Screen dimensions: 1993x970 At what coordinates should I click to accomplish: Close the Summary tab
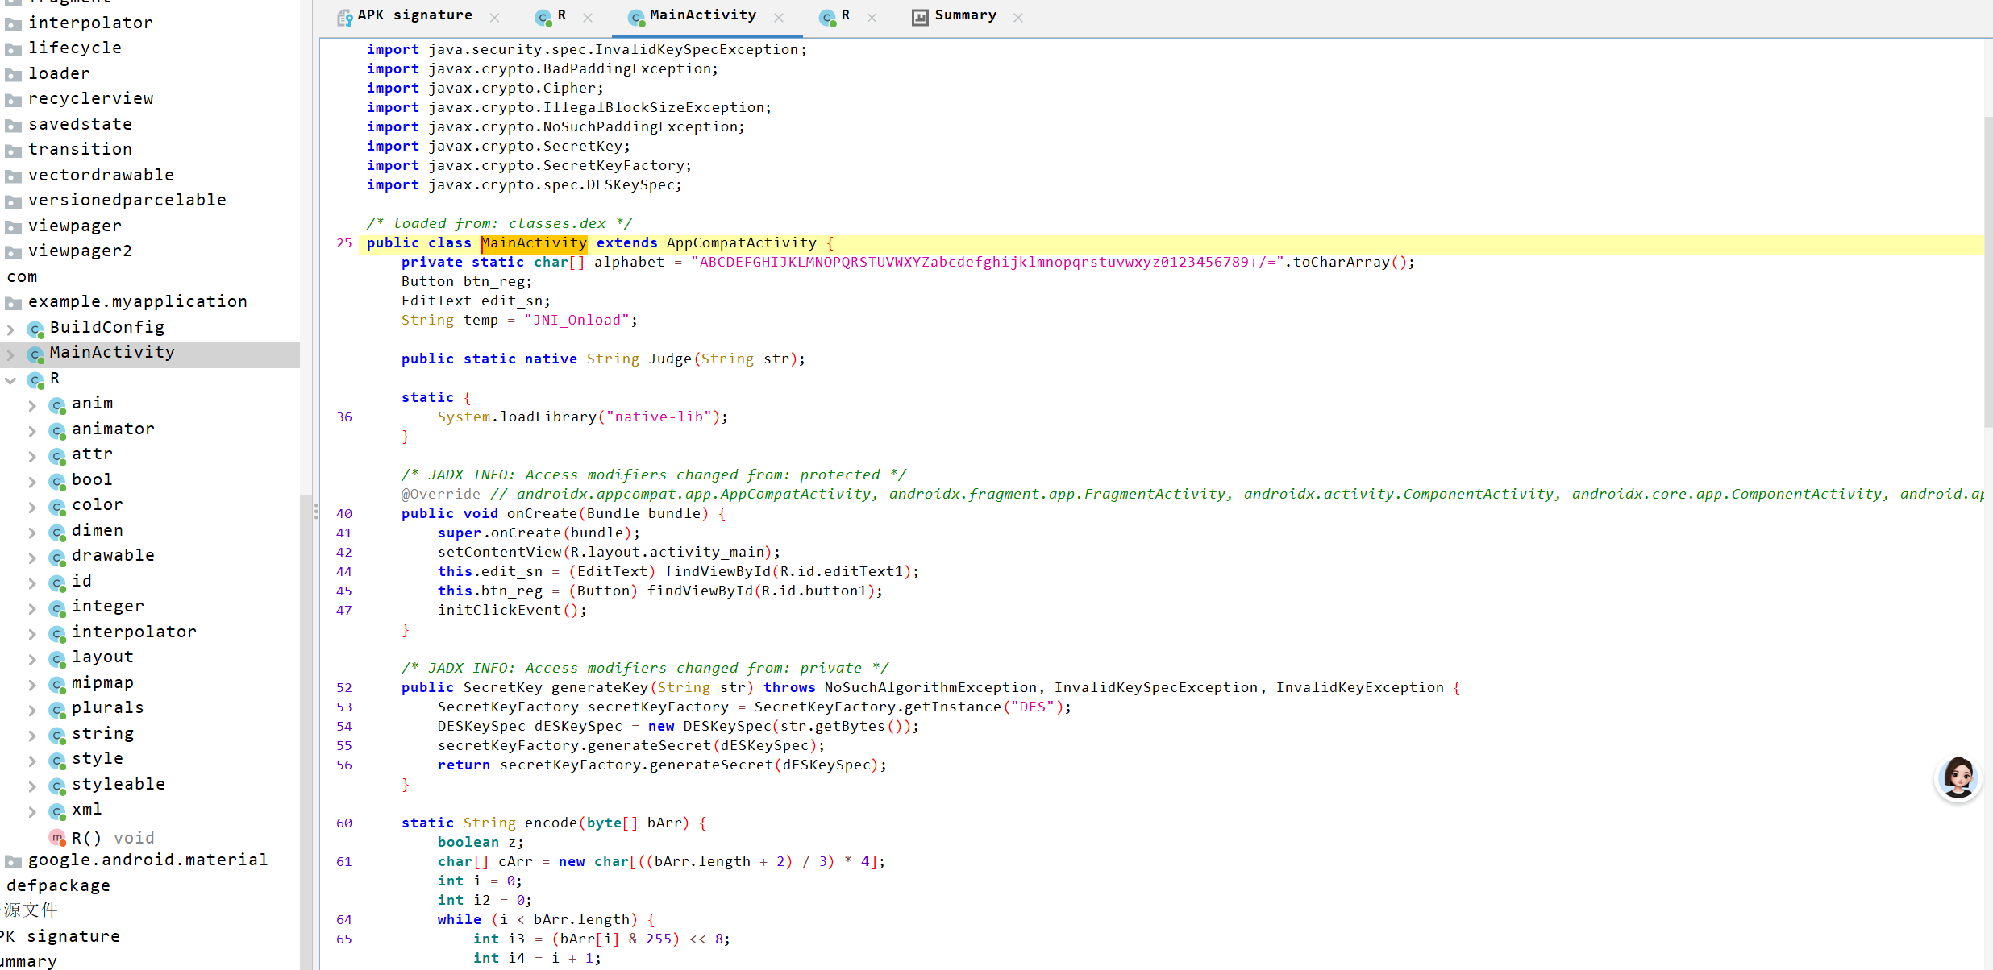(1018, 17)
